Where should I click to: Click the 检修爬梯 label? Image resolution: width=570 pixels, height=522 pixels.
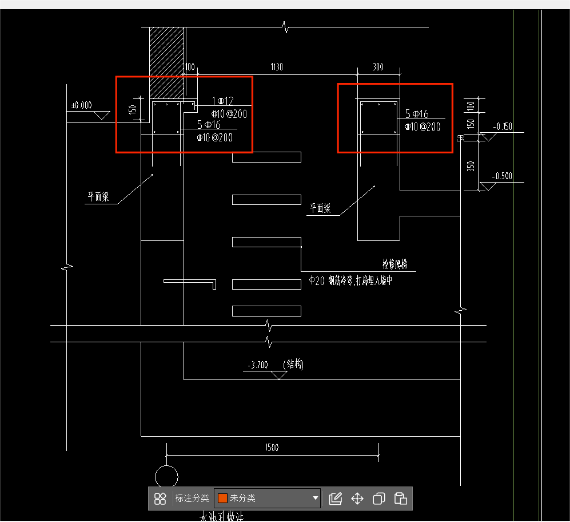pyautogui.click(x=395, y=264)
